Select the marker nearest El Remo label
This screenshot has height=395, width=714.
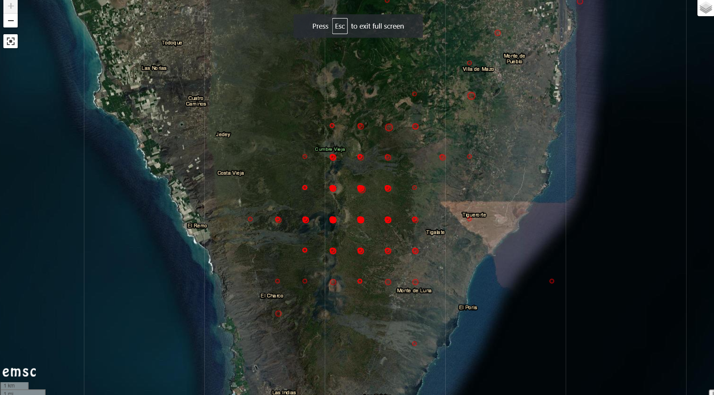click(250, 219)
